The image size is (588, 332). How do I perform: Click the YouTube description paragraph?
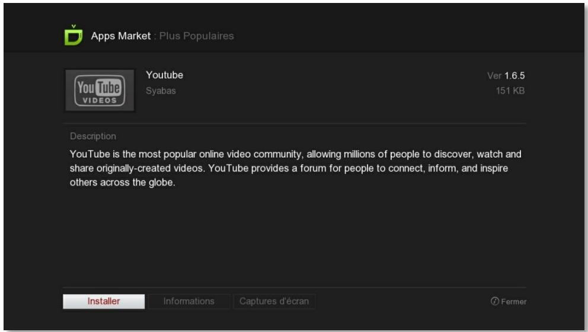[296, 168]
